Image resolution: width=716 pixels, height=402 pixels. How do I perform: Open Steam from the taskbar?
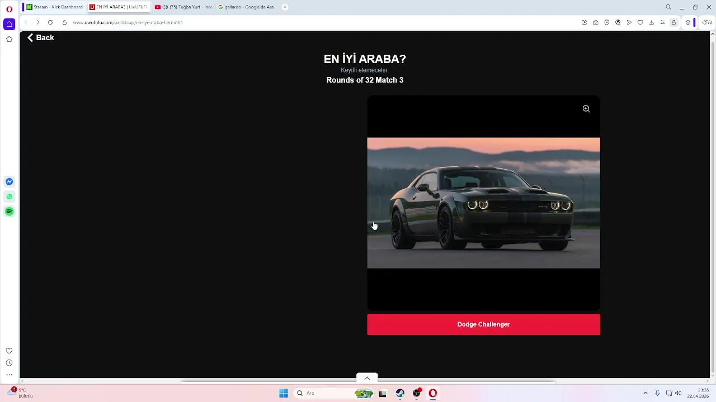coord(400,393)
